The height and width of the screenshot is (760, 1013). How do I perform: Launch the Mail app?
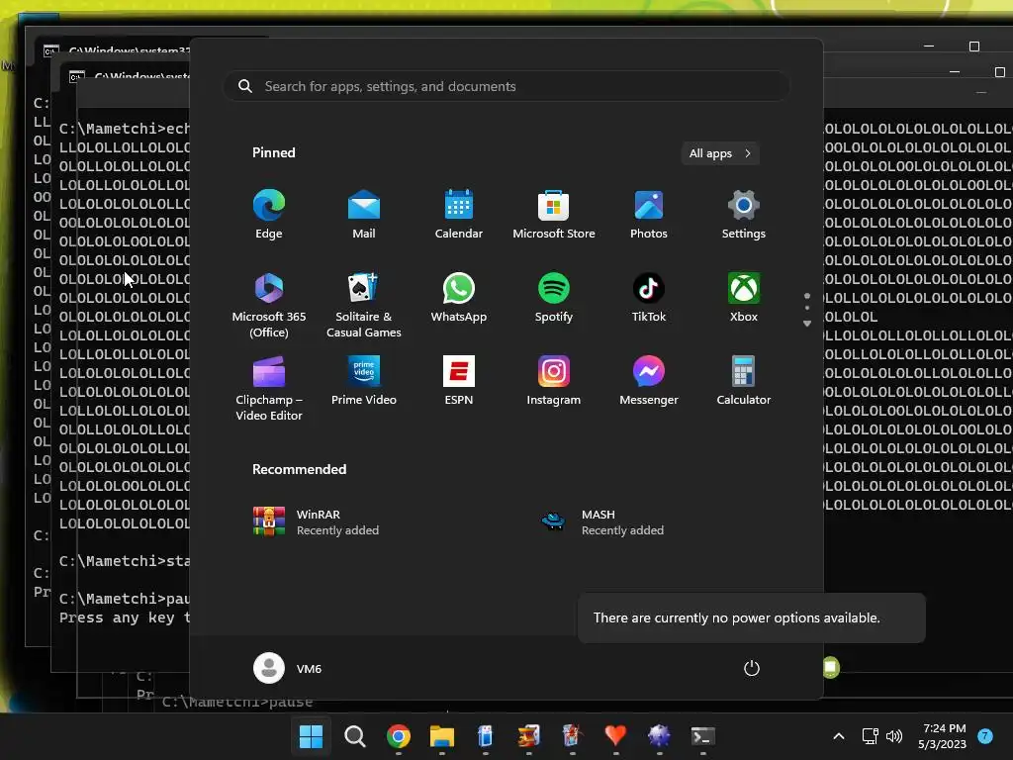point(364,215)
